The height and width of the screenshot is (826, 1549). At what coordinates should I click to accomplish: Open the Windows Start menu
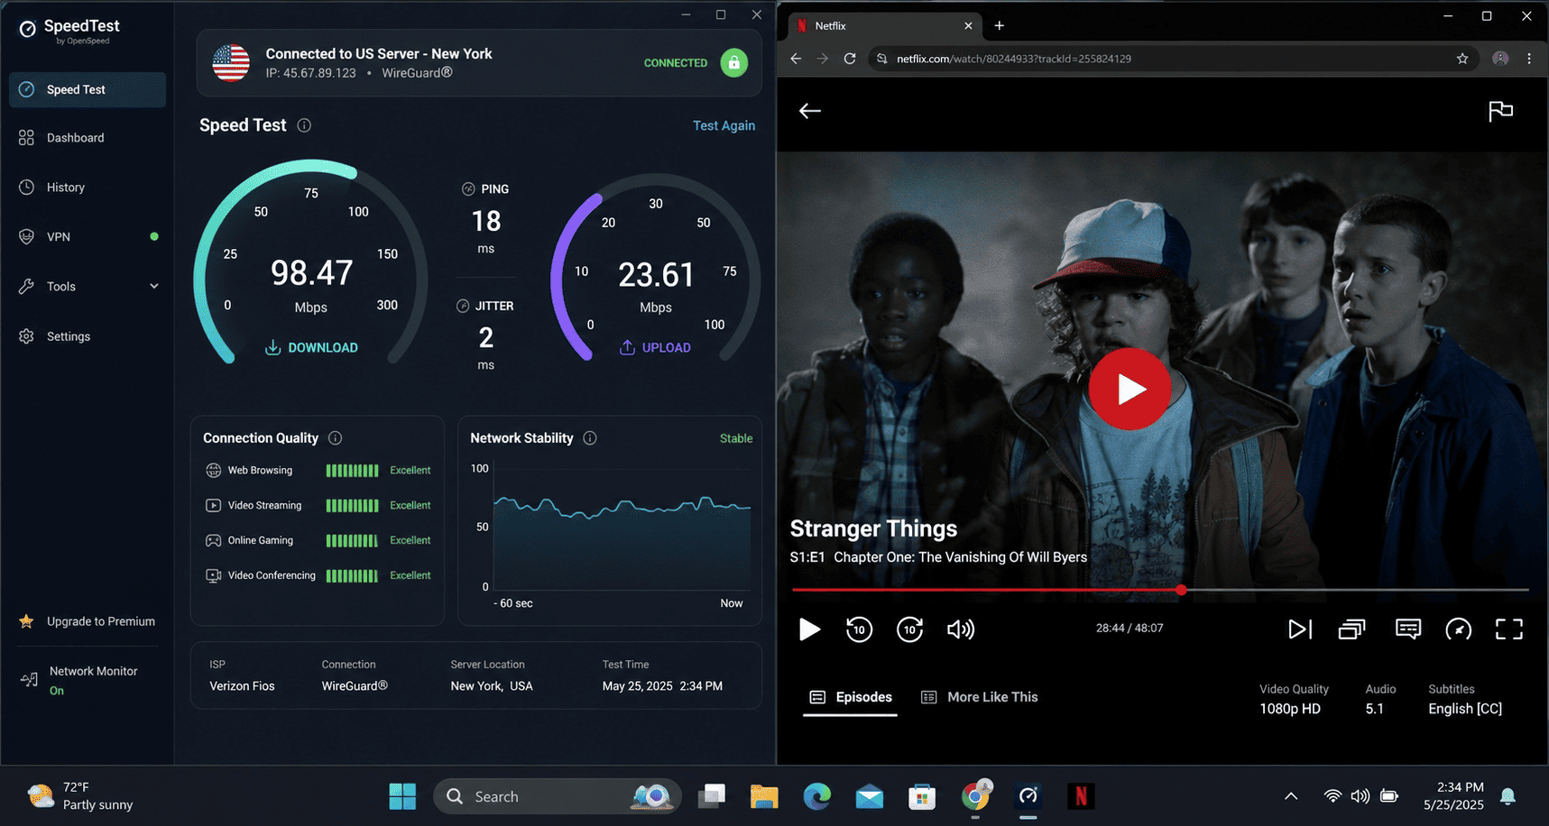pyautogui.click(x=402, y=797)
